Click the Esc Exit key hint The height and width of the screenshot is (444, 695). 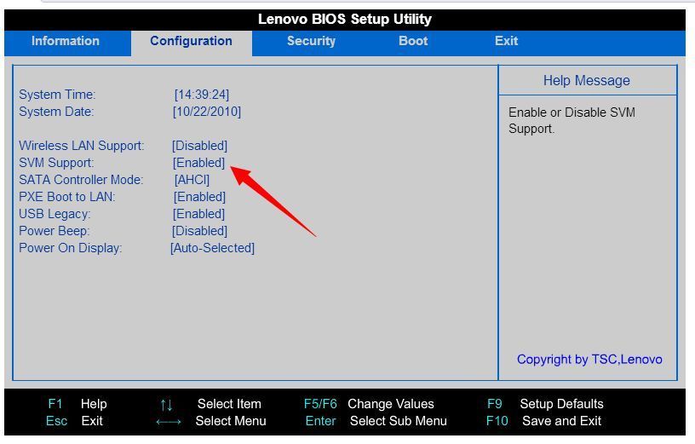(x=74, y=421)
